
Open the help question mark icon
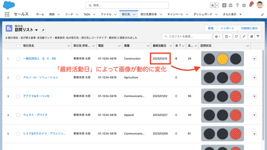(x=237, y=5)
